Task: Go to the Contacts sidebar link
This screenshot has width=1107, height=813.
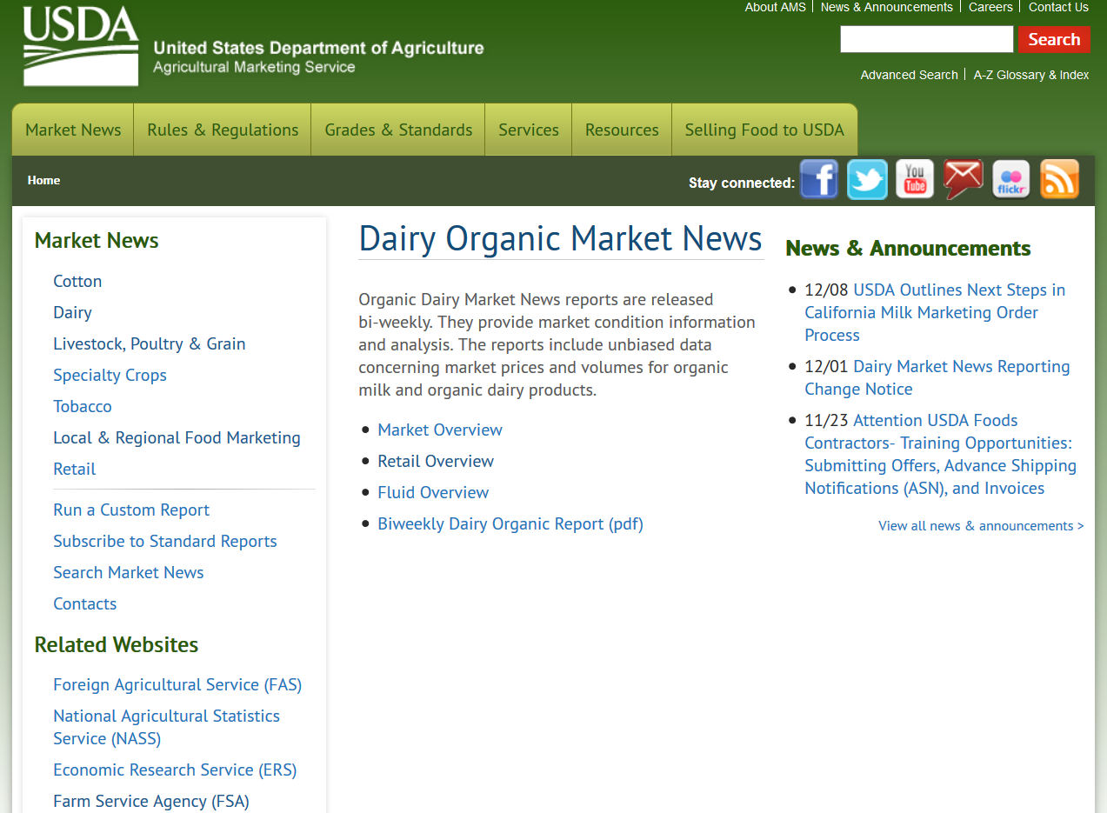Action: click(84, 603)
